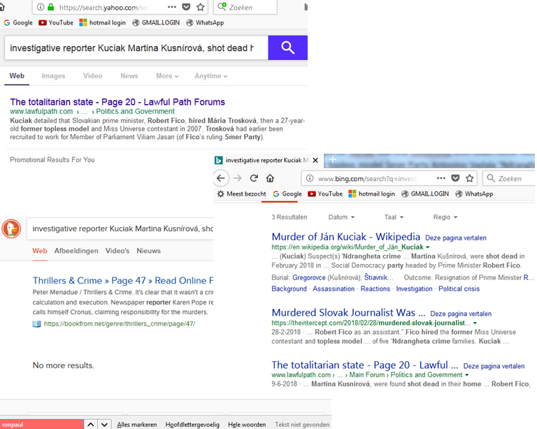Open Assassination section link under Wikipedia result
537x429 pixels.
[x=334, y=289]
